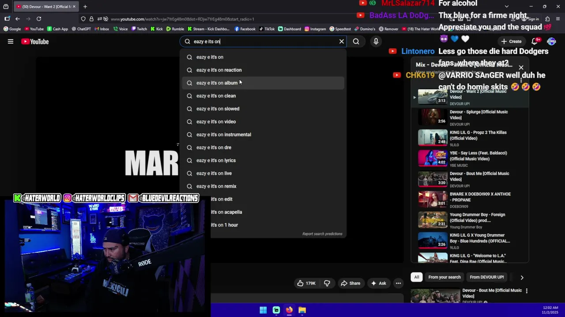Open the browser sidebar panel icon
The image size is (565, 317).
[7, 19]
